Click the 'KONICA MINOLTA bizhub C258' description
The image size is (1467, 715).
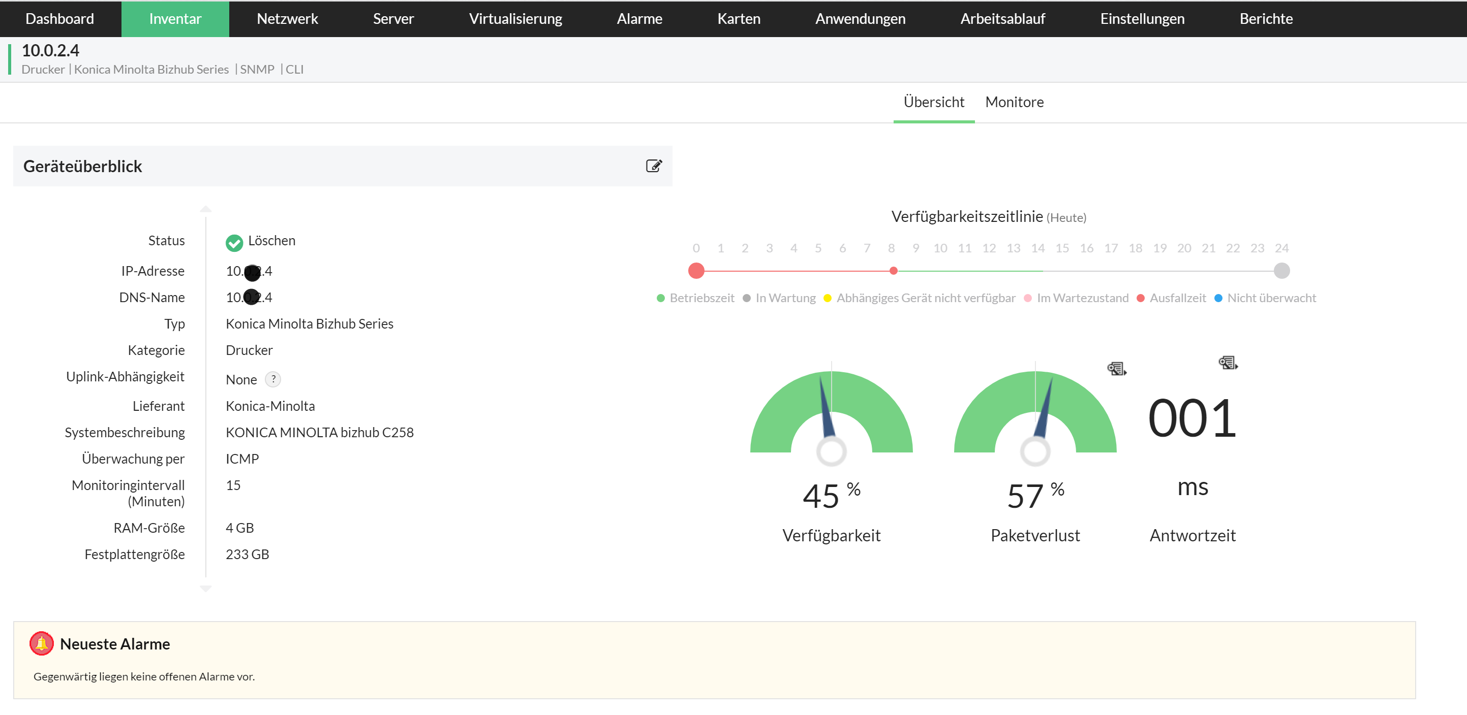click(x=320, y=432)
